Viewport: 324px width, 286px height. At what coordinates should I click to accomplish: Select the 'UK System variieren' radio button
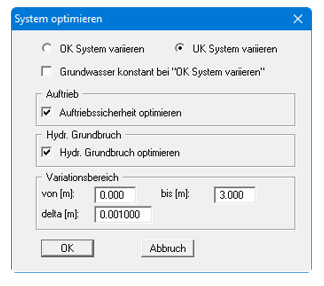pos(180,49)
